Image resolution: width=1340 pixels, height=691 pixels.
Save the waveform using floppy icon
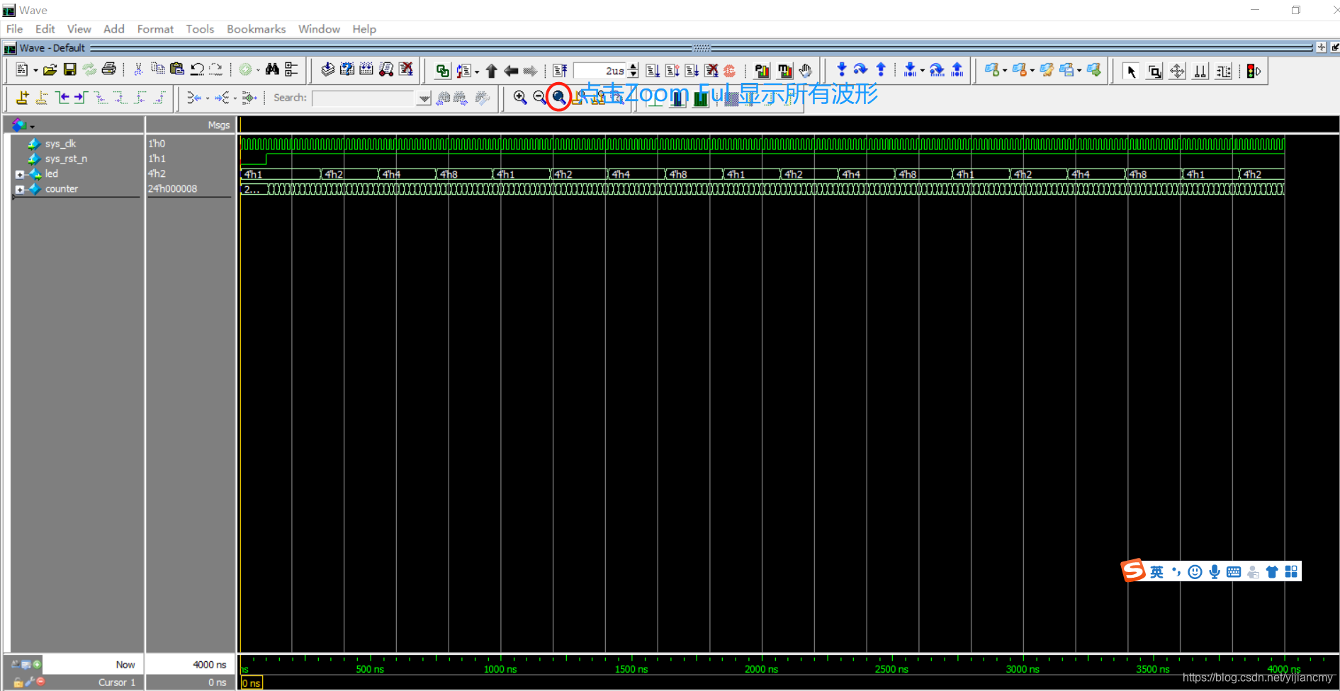(x=69, y=69)
